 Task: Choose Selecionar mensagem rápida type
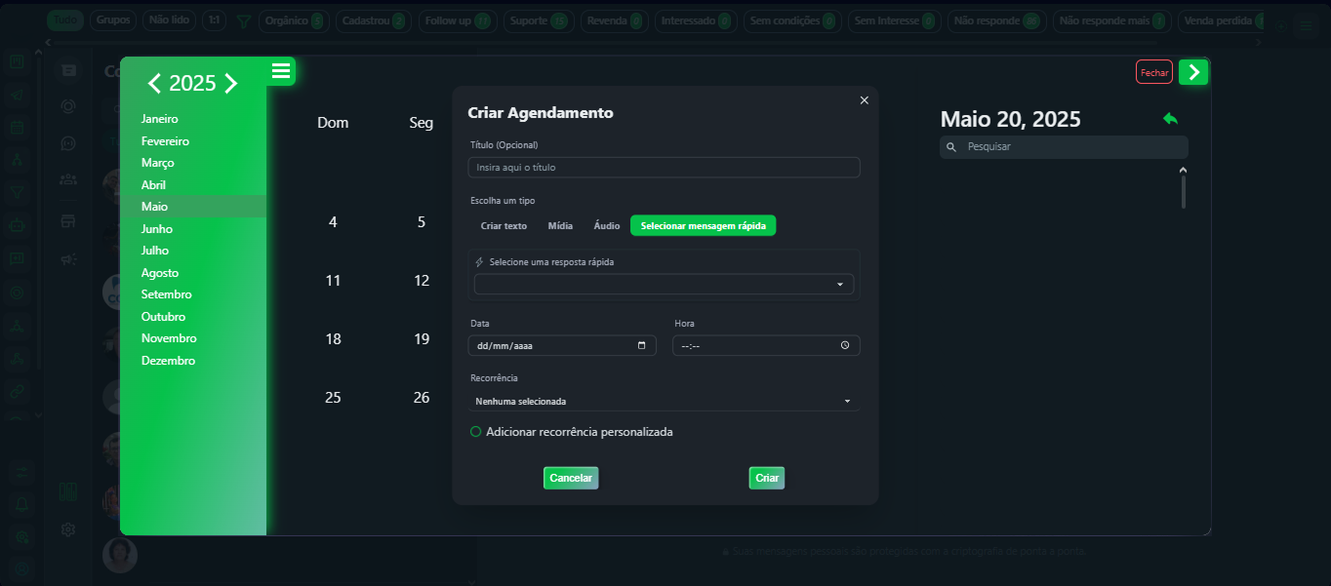[703, 226]
